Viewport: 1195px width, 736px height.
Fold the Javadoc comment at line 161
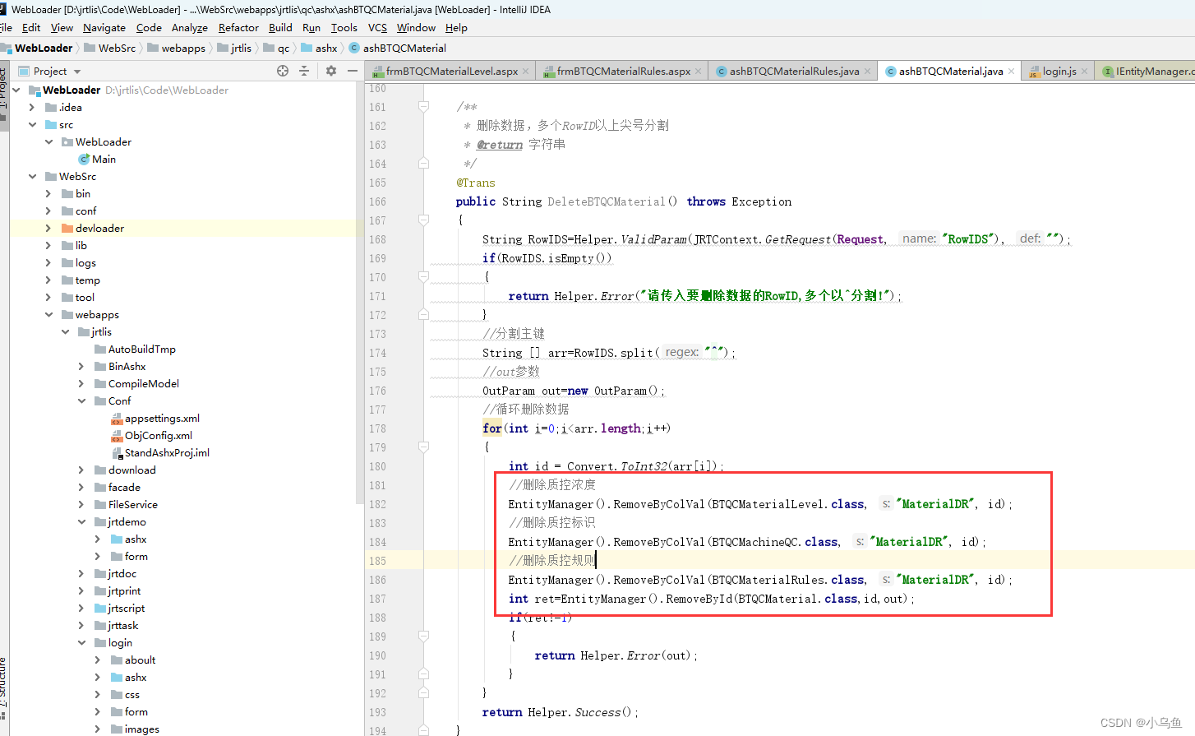click(423, 107)
